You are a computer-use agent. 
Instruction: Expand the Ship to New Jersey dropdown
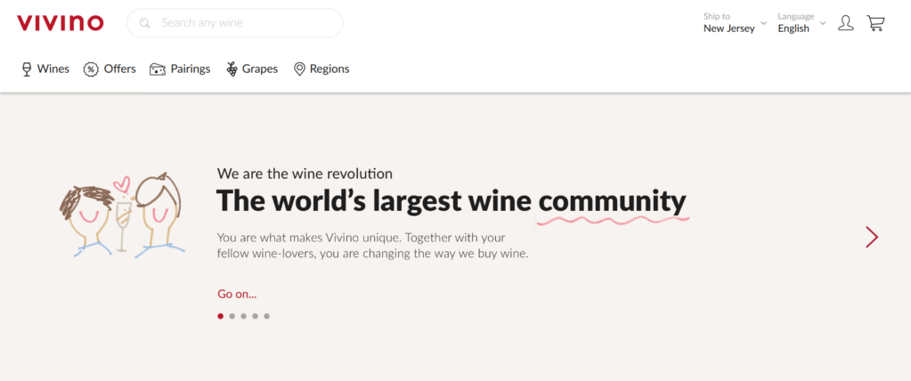[x=735, y=22]
